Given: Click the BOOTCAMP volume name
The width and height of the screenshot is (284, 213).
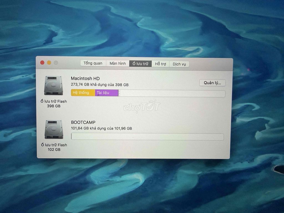Looking at the screenshot, I should click(x=83, y=122).
